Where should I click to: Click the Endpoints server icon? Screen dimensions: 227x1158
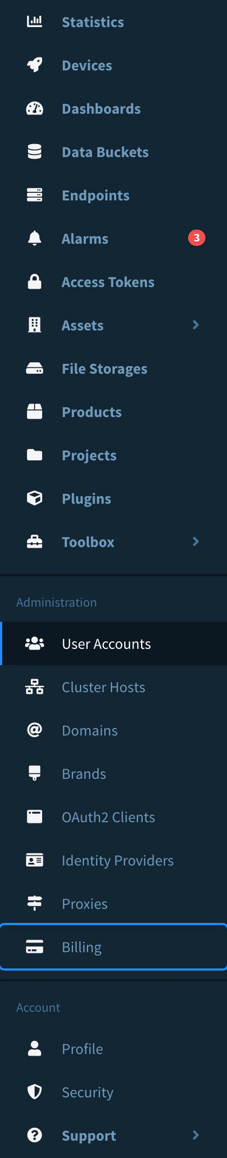[x=35, y=195]
